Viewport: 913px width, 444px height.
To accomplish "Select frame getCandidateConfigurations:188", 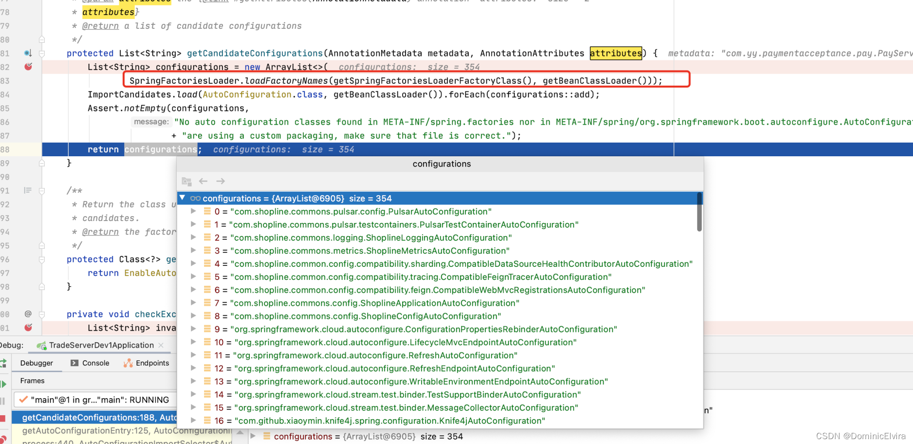I will click(x=94, y=417).
